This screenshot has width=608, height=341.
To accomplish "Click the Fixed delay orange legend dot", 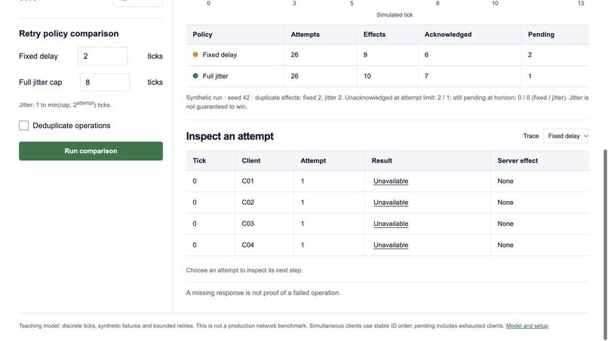I will pos(195,55).
